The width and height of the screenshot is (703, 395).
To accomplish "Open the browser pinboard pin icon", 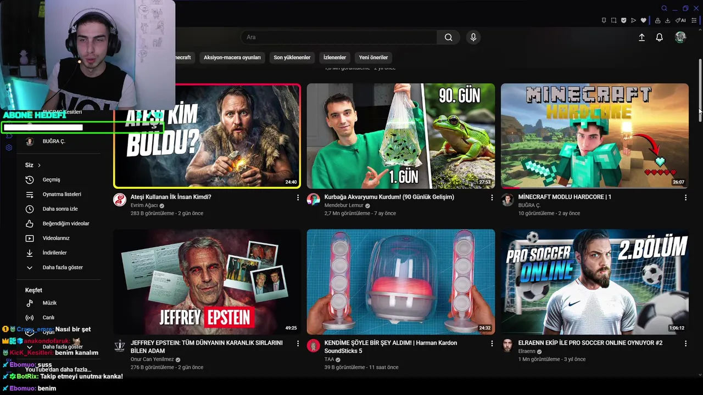I will tap(604, 20).
